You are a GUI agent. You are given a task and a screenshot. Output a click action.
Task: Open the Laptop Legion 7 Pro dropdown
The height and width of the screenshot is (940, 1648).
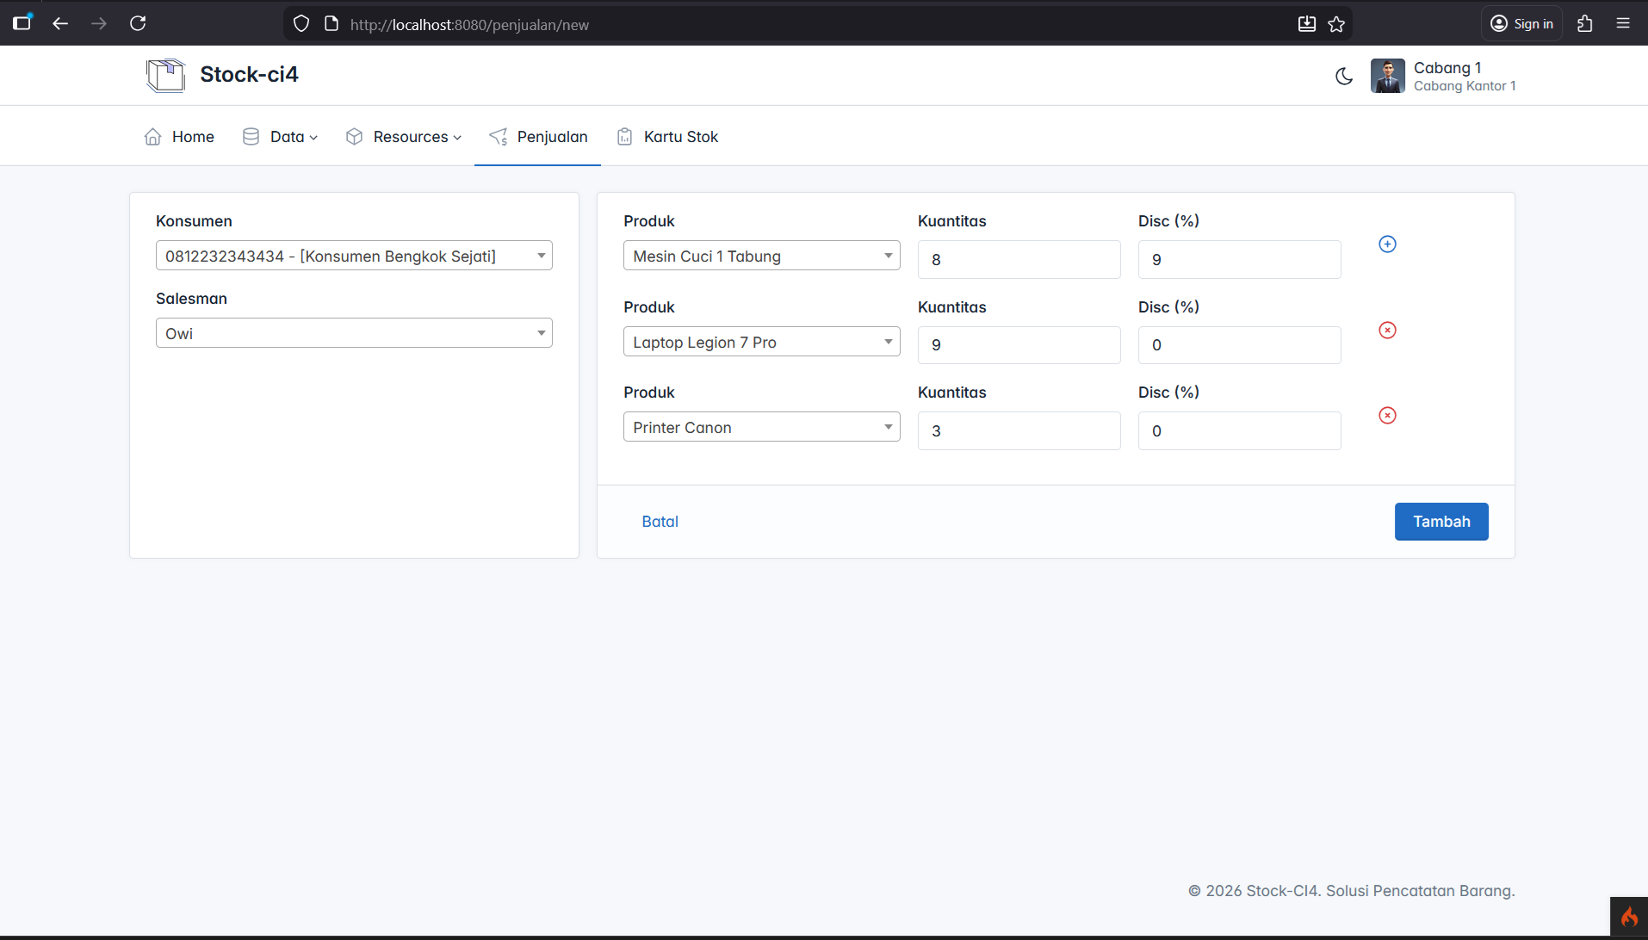pos(761,342)
